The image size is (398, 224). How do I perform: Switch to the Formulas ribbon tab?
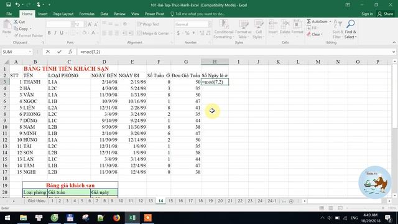click(x=87, y=14)
